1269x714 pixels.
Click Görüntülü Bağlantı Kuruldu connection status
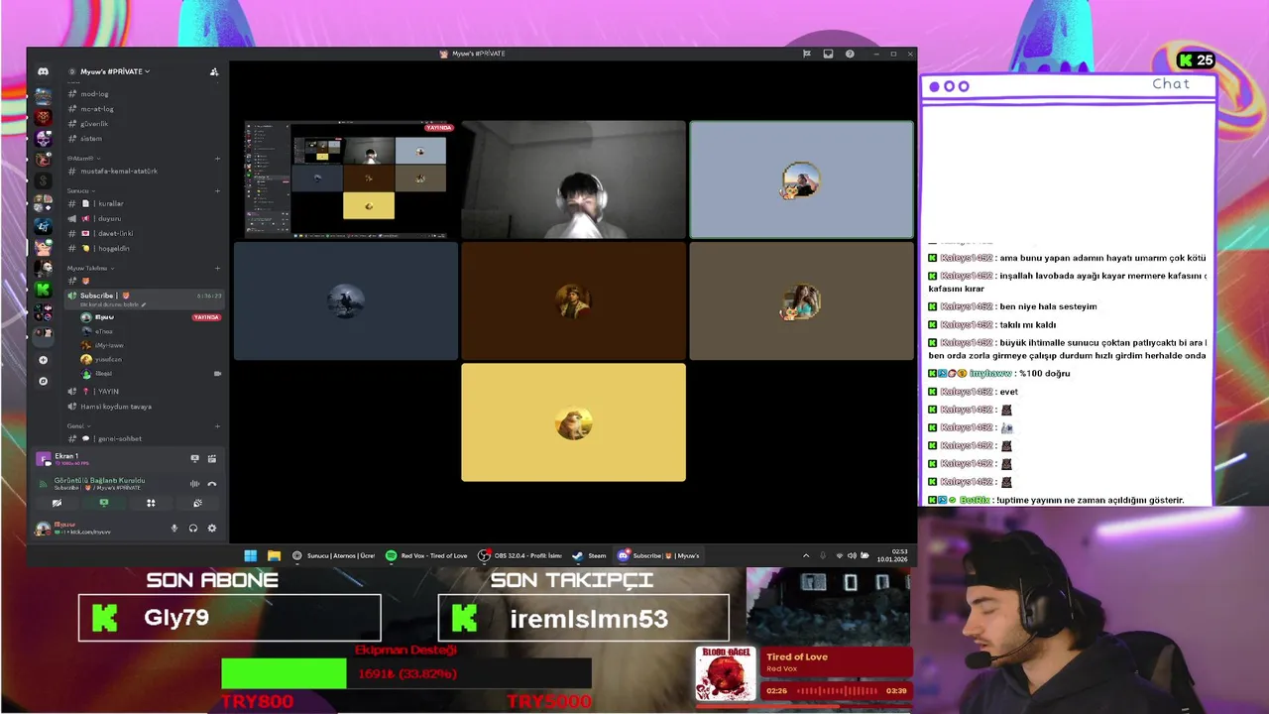99,481
